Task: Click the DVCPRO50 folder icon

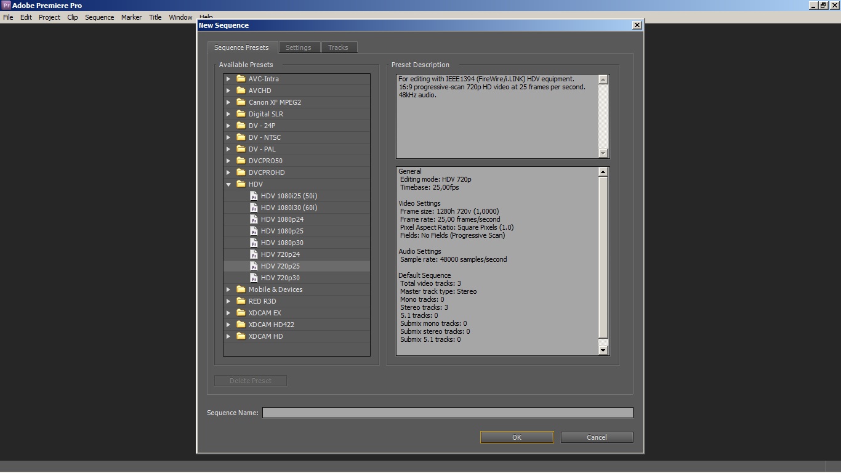Action: 241,161
